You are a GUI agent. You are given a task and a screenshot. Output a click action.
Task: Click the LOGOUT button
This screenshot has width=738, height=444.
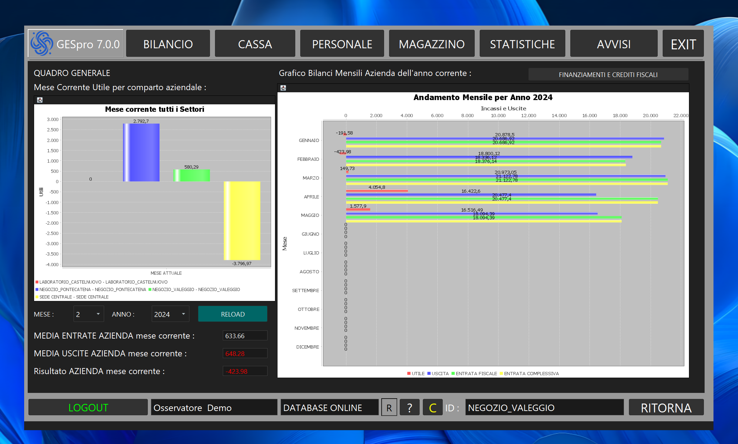tap(88, 407)
